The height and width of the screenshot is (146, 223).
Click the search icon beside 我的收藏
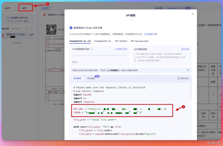coord(27,28)
